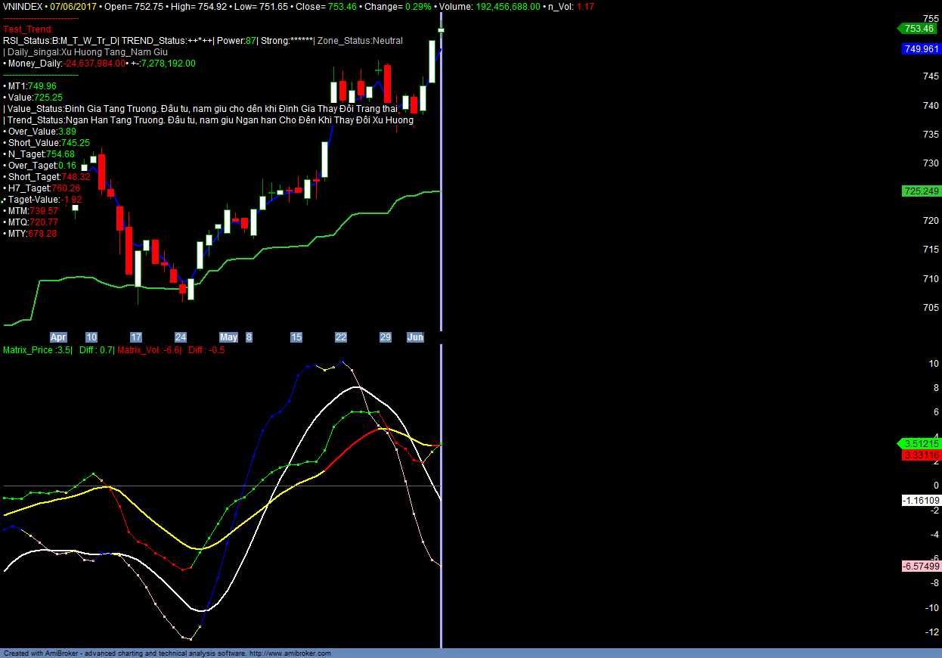This screenshot has width=942, height=658.
Task: Open the amibroker.com link in the footer
Action: pos(290,653)
